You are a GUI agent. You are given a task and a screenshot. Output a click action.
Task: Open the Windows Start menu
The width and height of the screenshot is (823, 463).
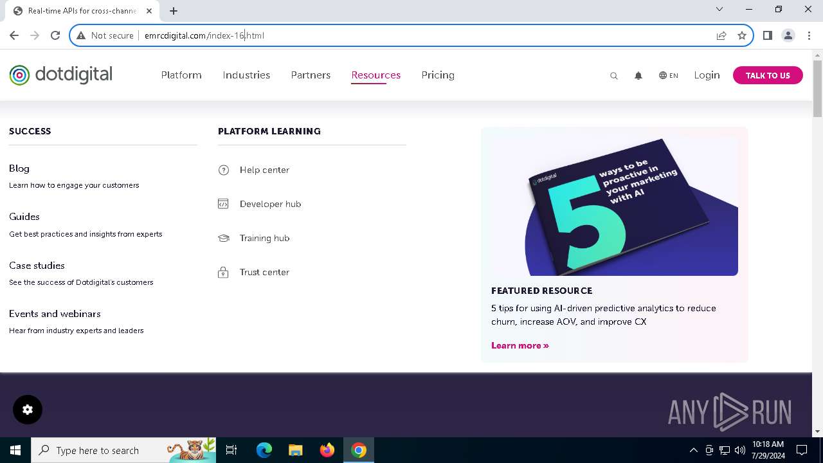tap(15, 450)
